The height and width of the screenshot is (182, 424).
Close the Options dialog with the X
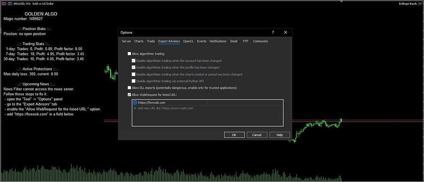click(x=285, y=32)
